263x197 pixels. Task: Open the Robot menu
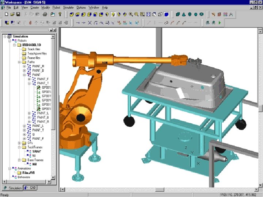pos(56,8)
